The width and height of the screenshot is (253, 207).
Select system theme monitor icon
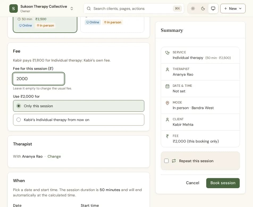(213, 8)
